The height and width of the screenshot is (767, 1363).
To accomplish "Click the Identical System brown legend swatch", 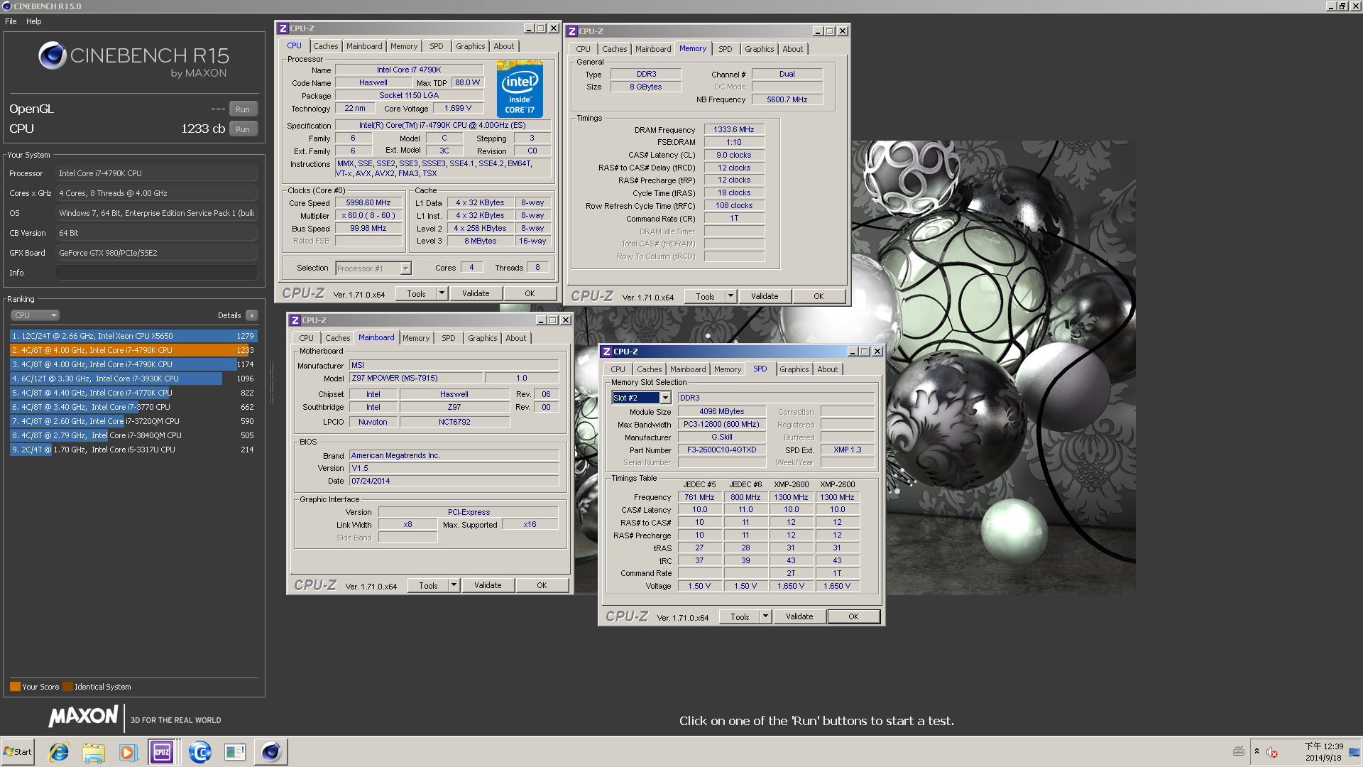I will [67, 687].
